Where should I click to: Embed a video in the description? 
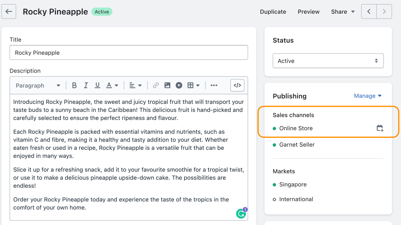tap(179, 85)
